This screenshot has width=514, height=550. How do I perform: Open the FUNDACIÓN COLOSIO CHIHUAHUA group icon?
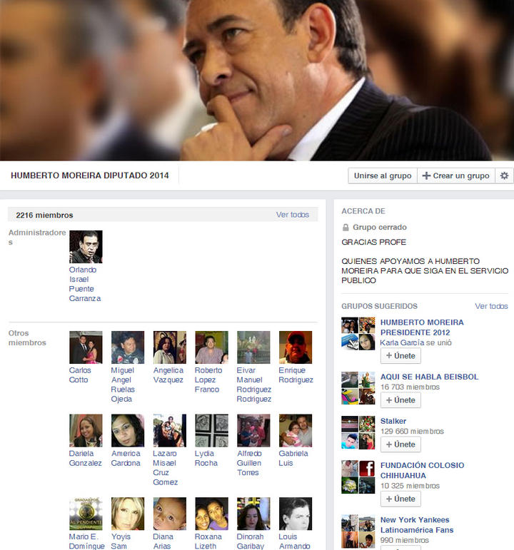click(x=358, y=477)
